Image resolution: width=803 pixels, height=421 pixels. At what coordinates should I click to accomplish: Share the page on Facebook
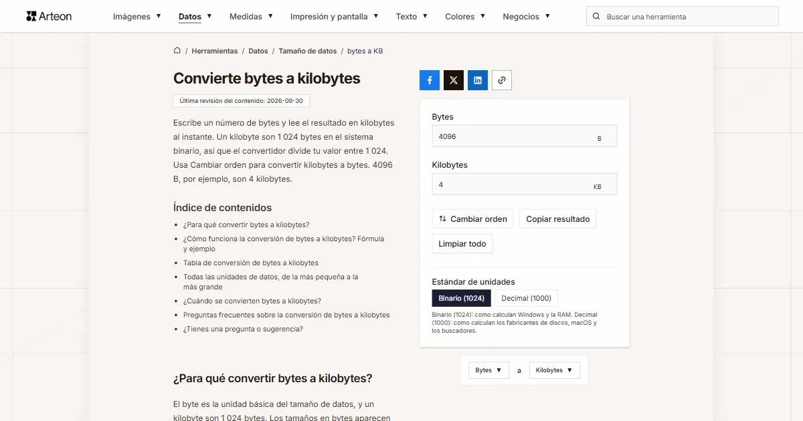tap(430, 80)
